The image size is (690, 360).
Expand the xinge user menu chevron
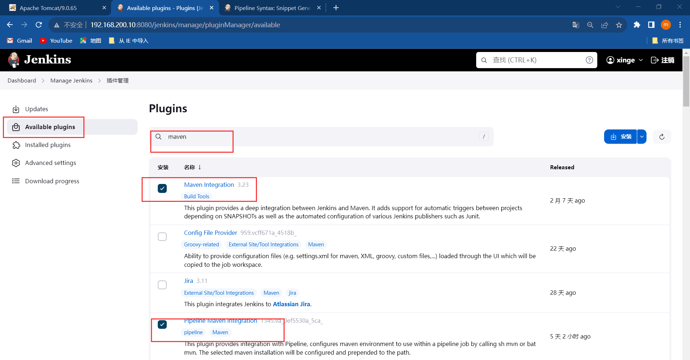[641, 60]
